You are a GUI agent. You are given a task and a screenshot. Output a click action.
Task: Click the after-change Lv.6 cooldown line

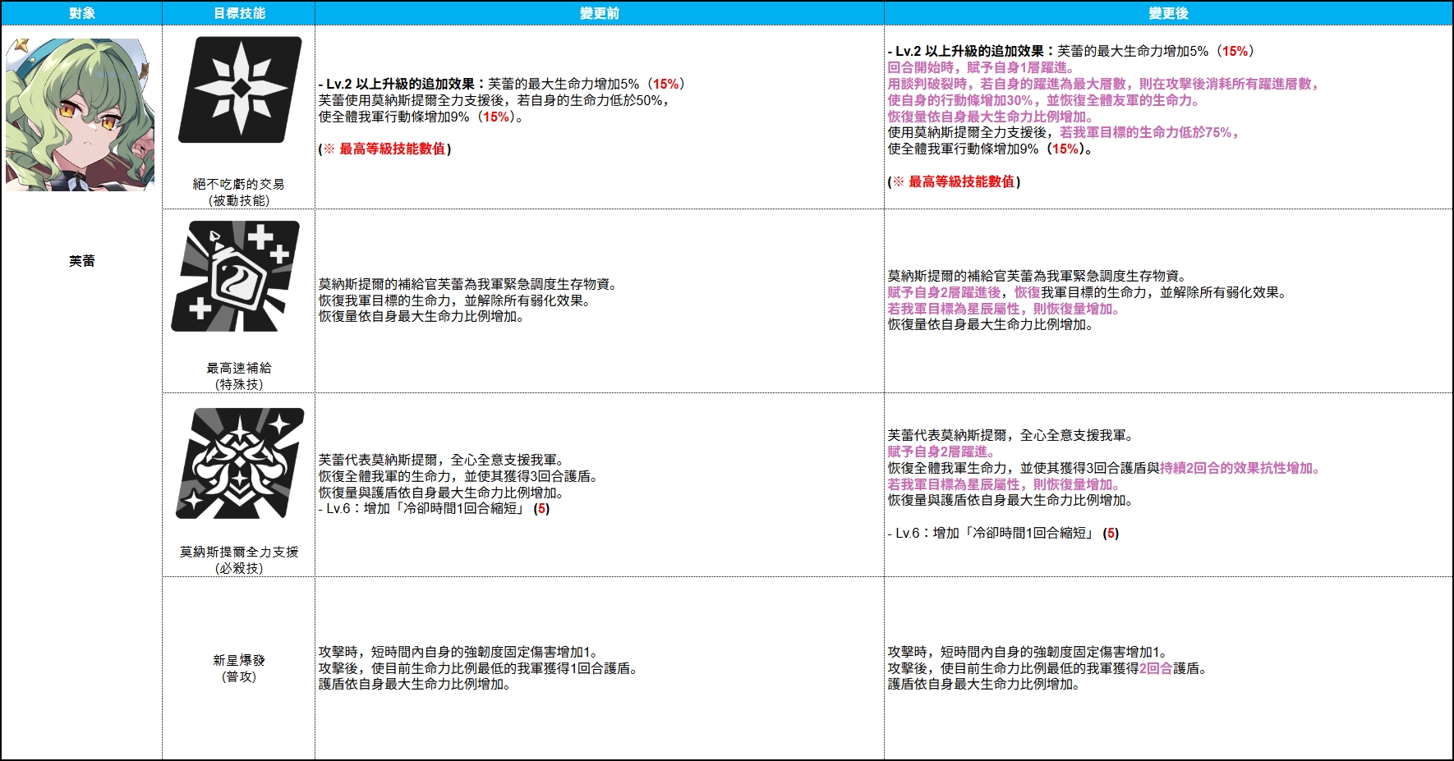coord(1003,533)
